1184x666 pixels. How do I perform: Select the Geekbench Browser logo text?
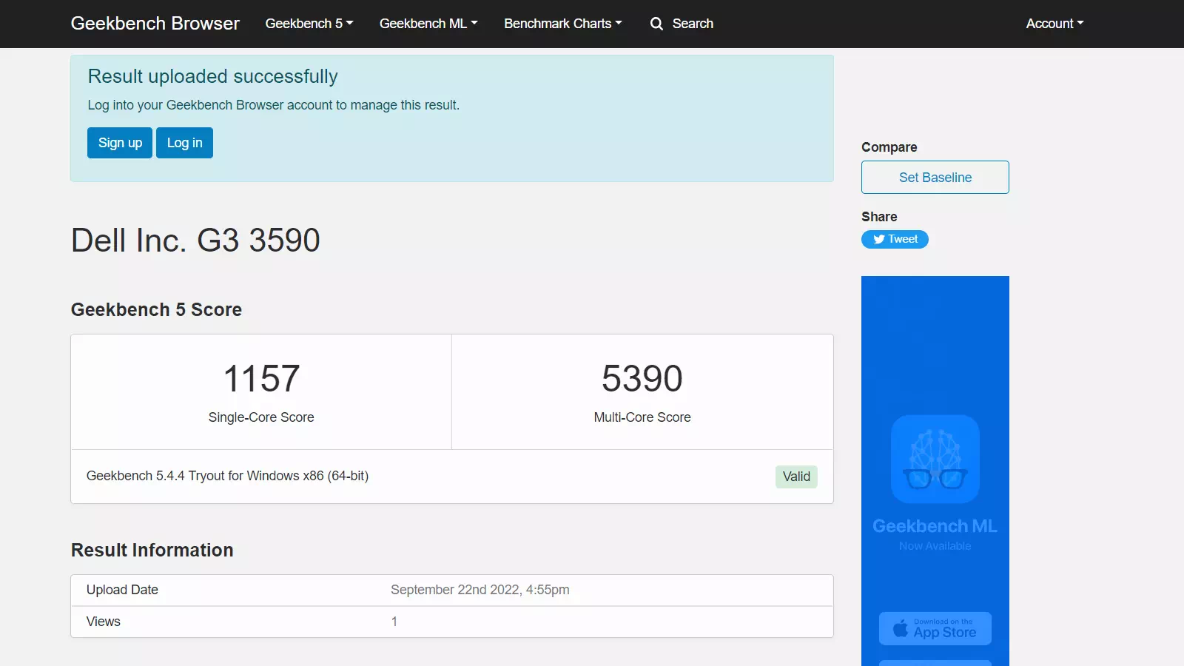click(x=155, y=23)
